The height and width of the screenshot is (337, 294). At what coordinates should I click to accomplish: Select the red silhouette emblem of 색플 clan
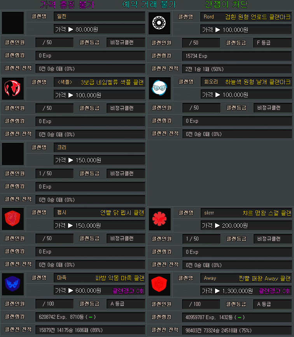point(13,88)
